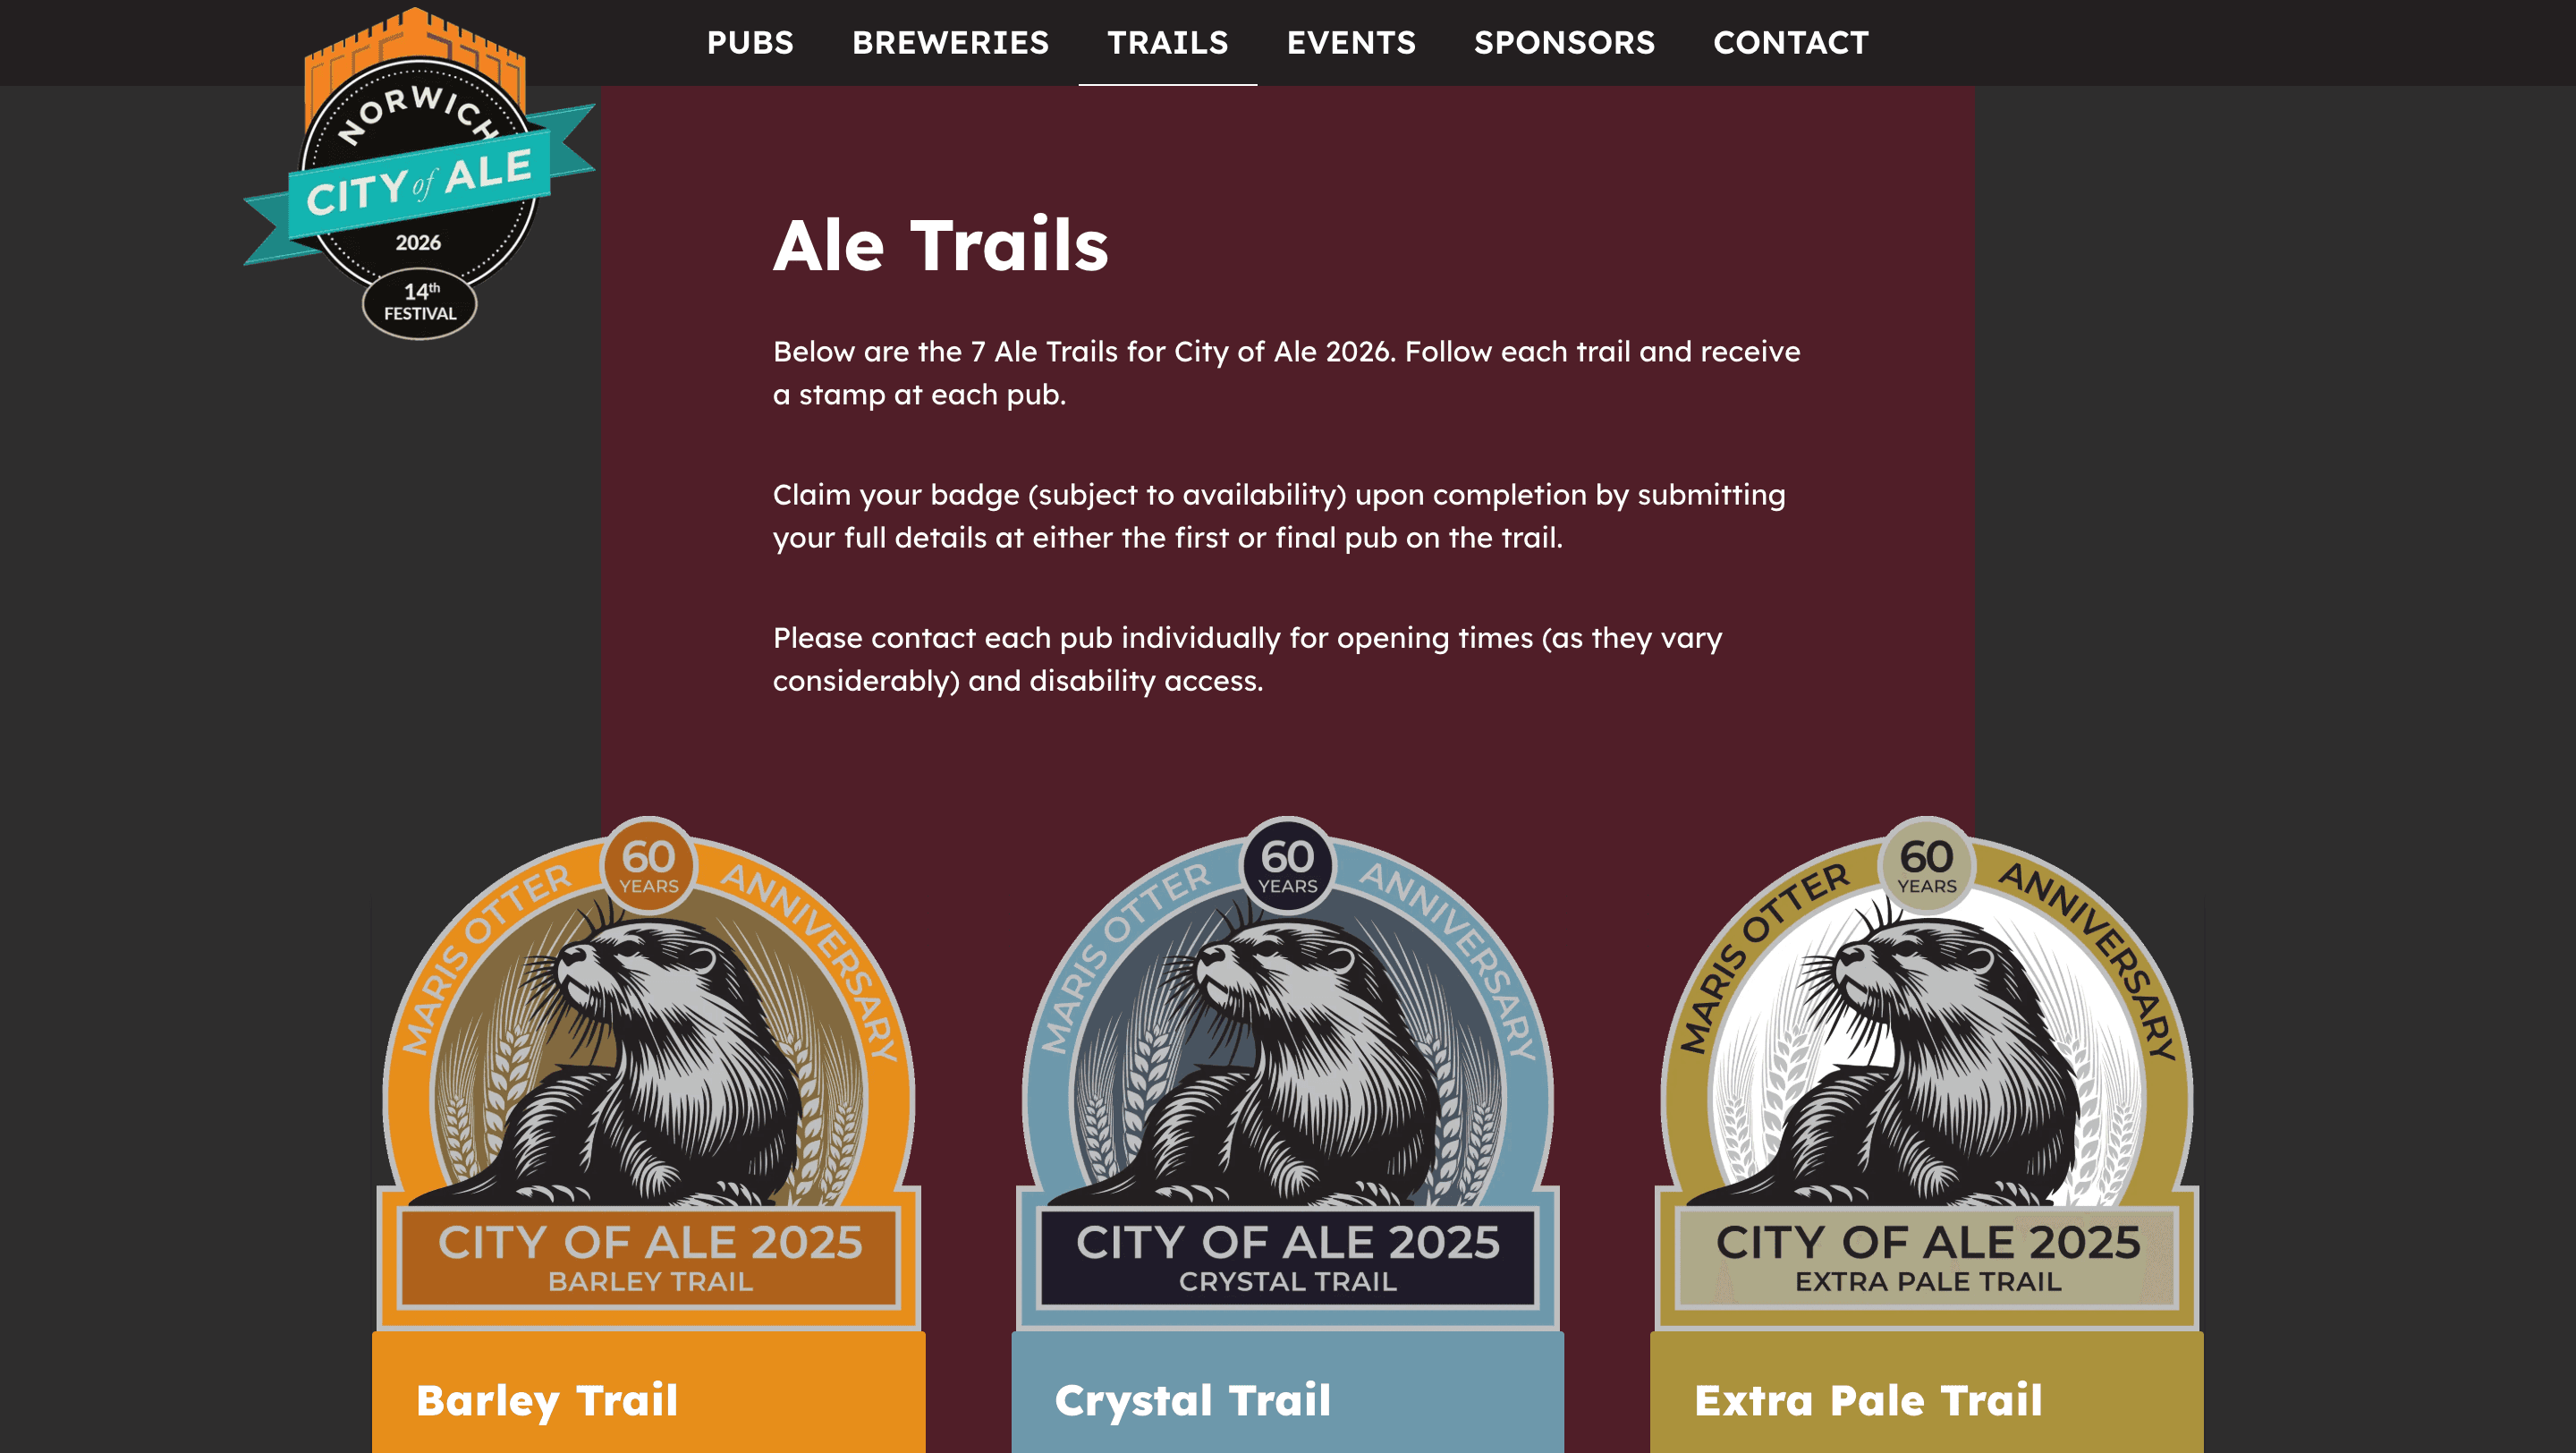Open the Pubs menu item
This screenshot has width=2576, height=1453.
coord(750,42)
